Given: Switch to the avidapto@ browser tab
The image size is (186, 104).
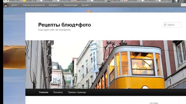Looking at the screenshot, I should coord(115,1).
